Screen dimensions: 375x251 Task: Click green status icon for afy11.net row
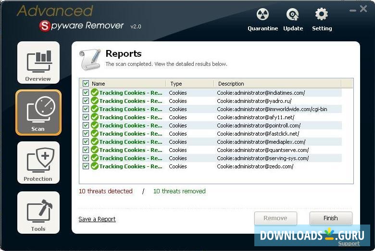coord(95,117)
